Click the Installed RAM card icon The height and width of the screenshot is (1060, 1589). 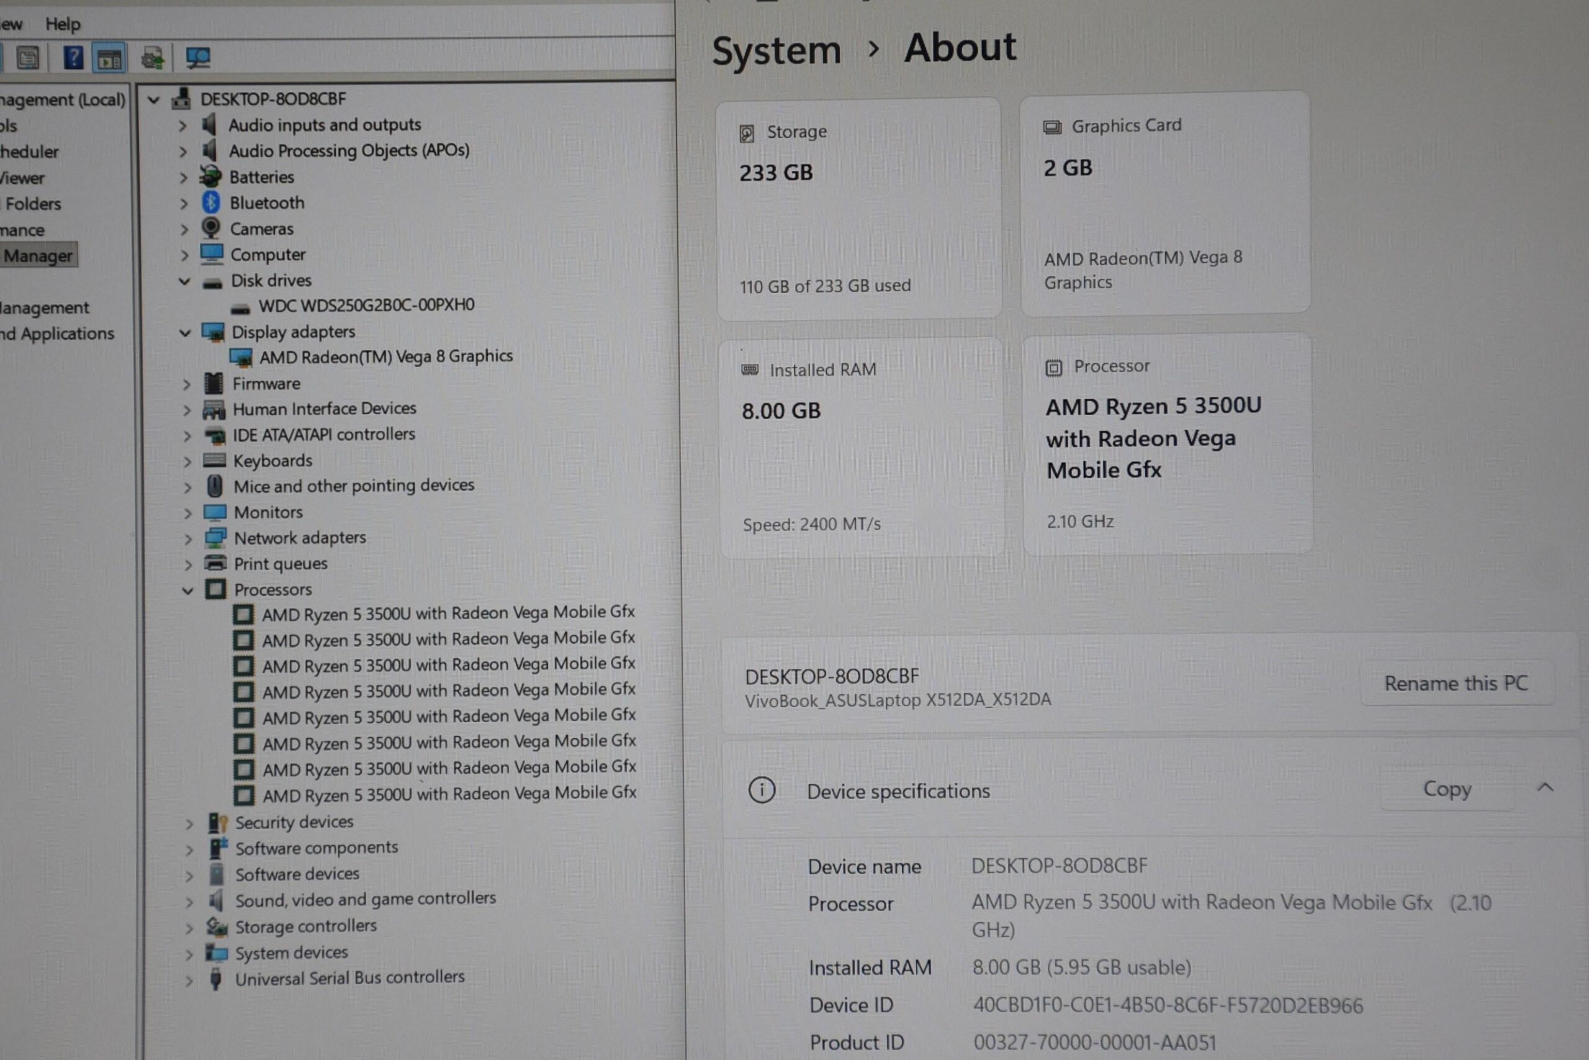point(750,369)
